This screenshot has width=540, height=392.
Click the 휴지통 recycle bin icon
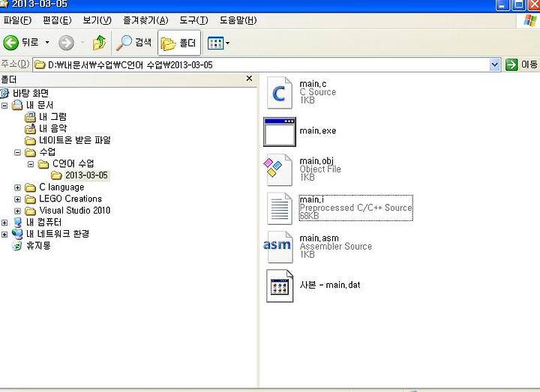click(16, 246)
